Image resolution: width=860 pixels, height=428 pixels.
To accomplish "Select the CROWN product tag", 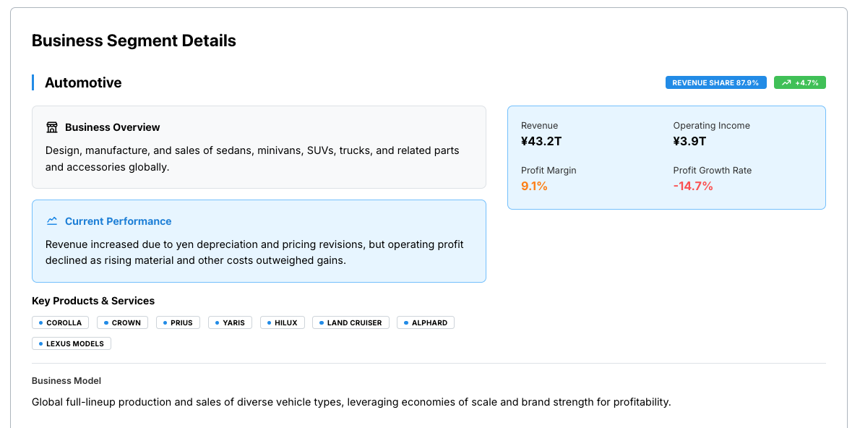I will (x=122, y=322).
